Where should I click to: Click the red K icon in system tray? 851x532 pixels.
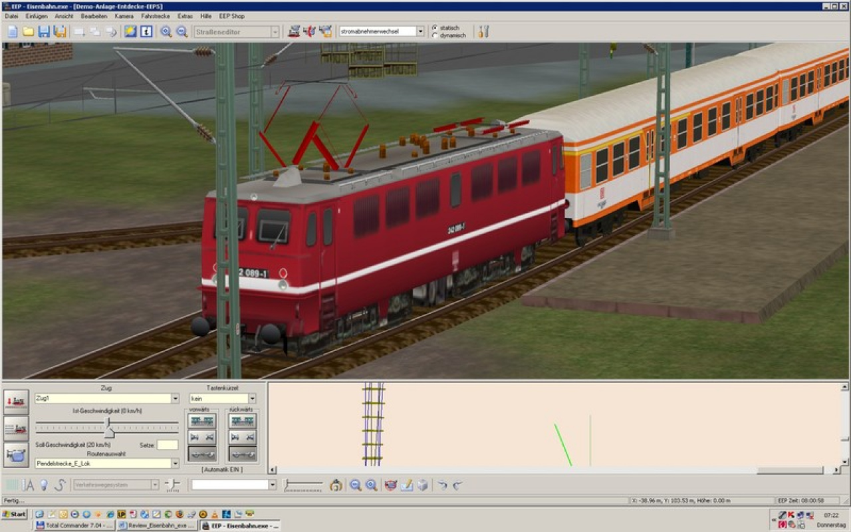pos(791,515)
